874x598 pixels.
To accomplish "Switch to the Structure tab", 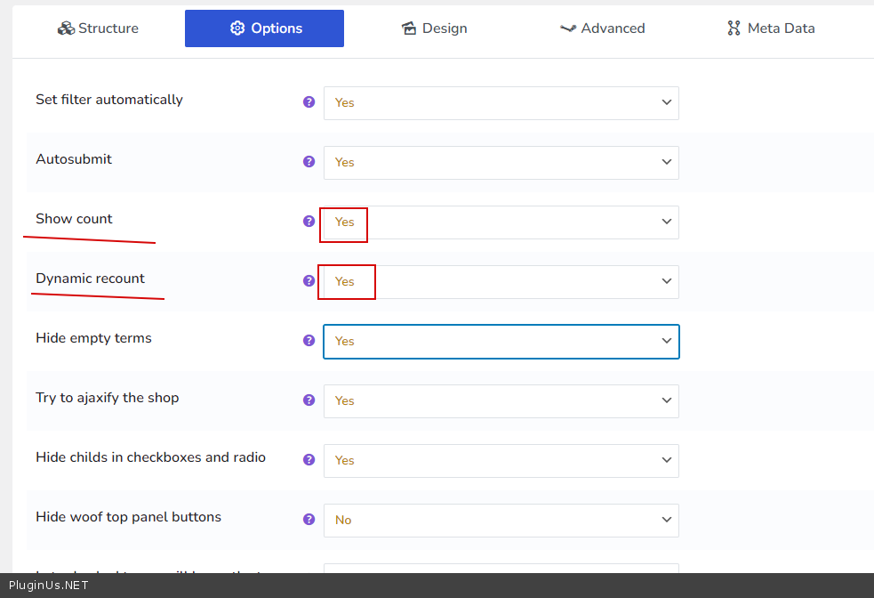I will 99,28.
